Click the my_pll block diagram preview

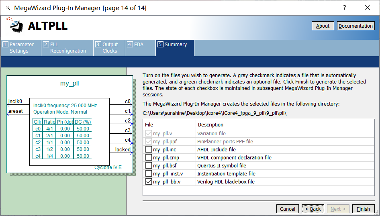pos(70,124)
